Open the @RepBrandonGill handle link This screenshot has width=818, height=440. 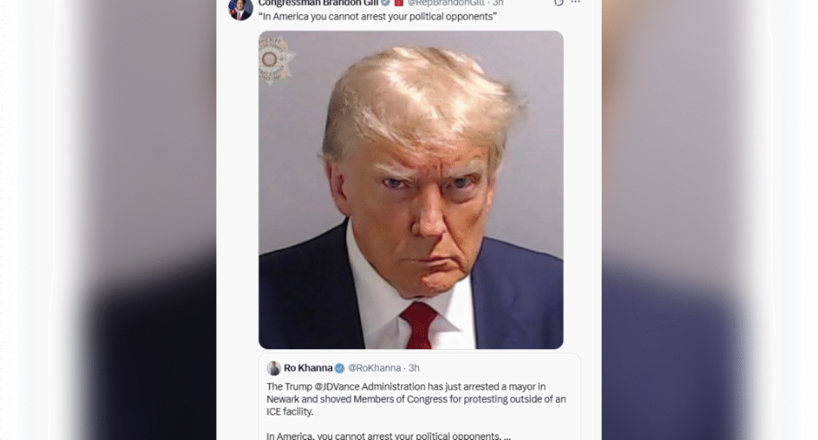[x=446, y=3]
